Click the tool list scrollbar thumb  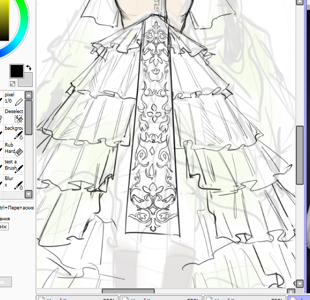29,117
